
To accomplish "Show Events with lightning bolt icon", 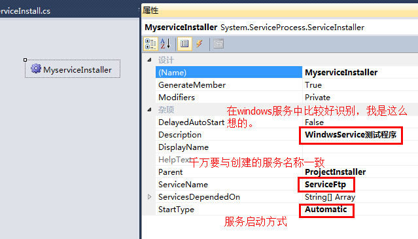I will coord(199,44).
